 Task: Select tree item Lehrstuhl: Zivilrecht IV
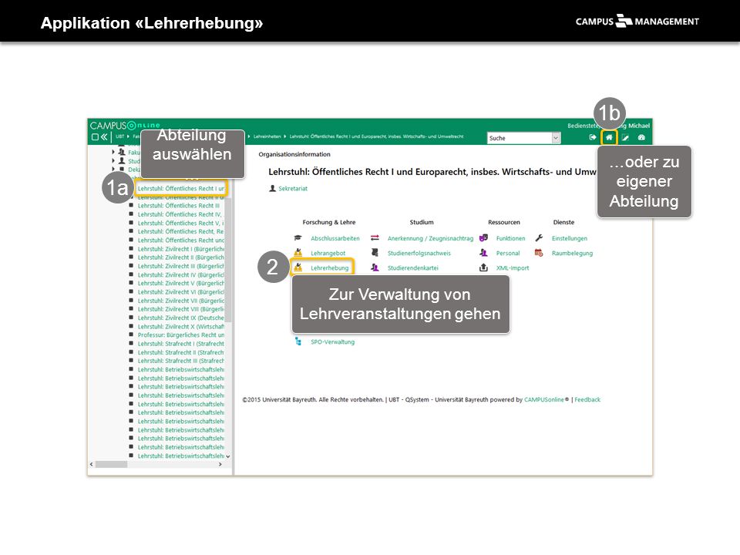[180, 274]
